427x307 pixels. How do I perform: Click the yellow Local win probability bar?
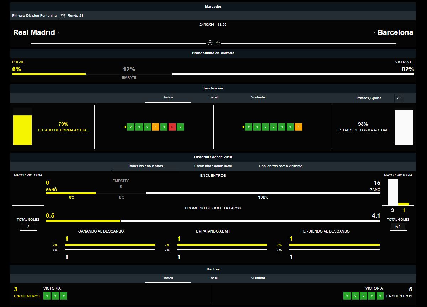click(x=49, y=74)
